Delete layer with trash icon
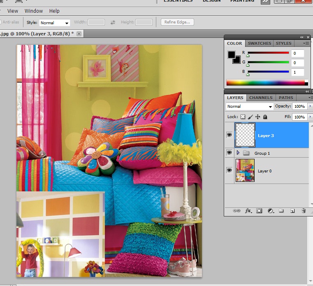Screen dimensions: 313x286 304,211
